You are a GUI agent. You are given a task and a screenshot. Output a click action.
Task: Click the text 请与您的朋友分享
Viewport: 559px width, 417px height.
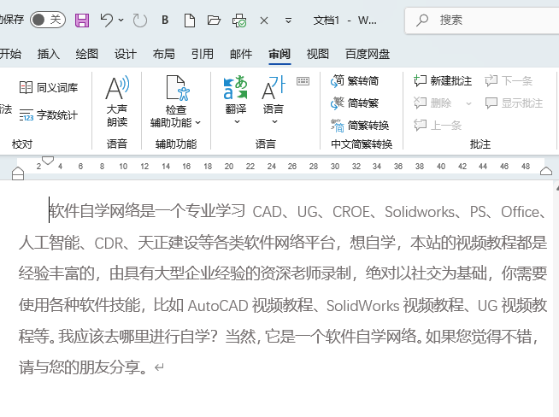point(79,367)
